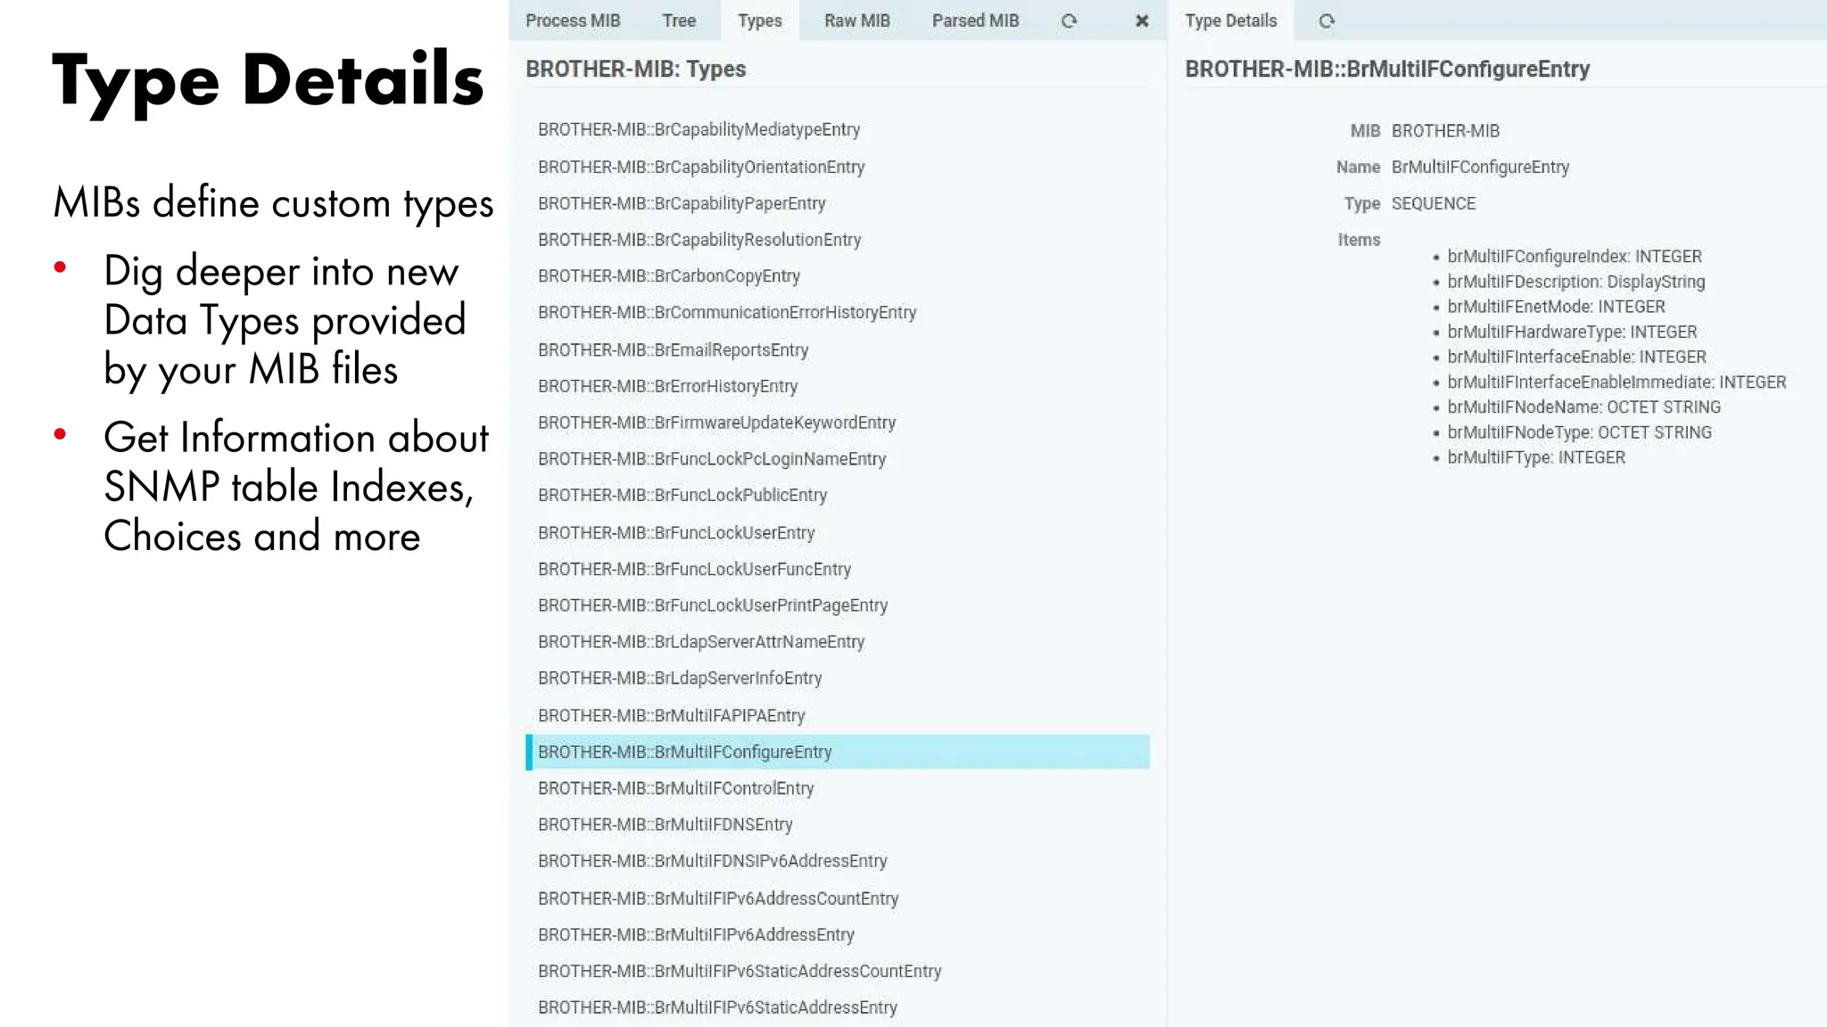This screenshot has width=1827, height=1027.
Task: Pick BrFuncLockUserPrintPageEntry row
Action: (x=838, y=605)
